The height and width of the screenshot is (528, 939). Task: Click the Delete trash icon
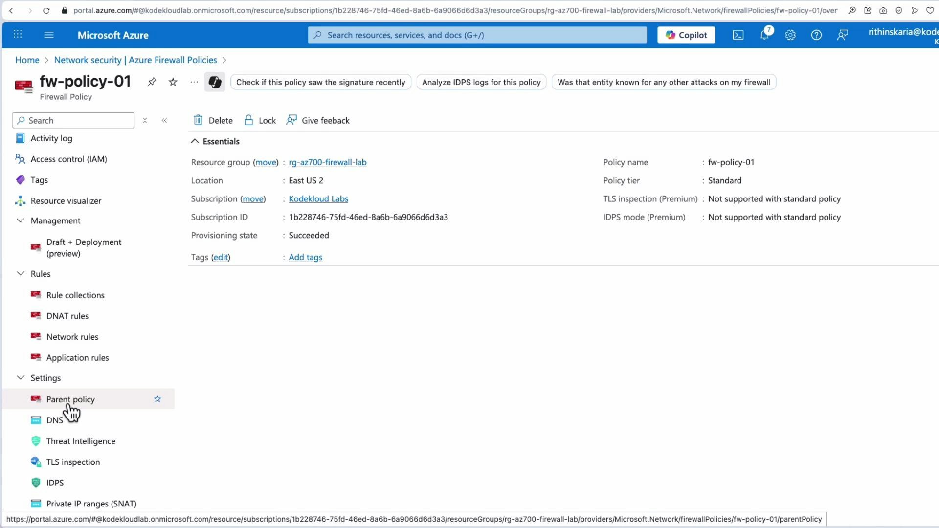coord(198,120)
